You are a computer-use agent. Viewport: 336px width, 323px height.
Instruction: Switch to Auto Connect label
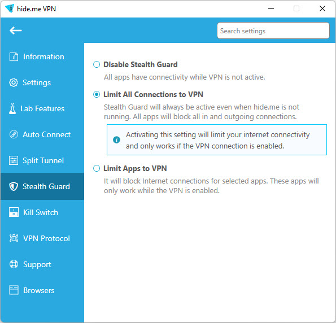click(x=46, y=134)
